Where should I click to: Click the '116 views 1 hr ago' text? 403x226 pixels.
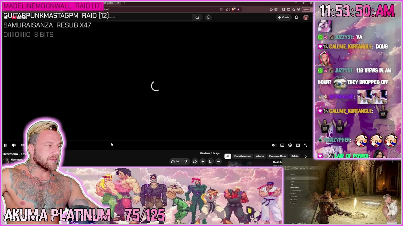tap(209, 153)
